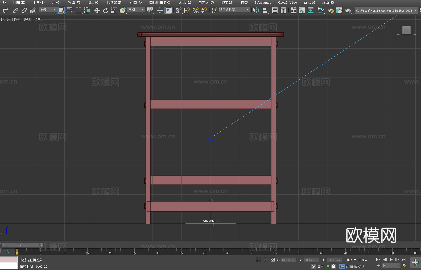Open the Civil View menu

click(x=287, y=2)
